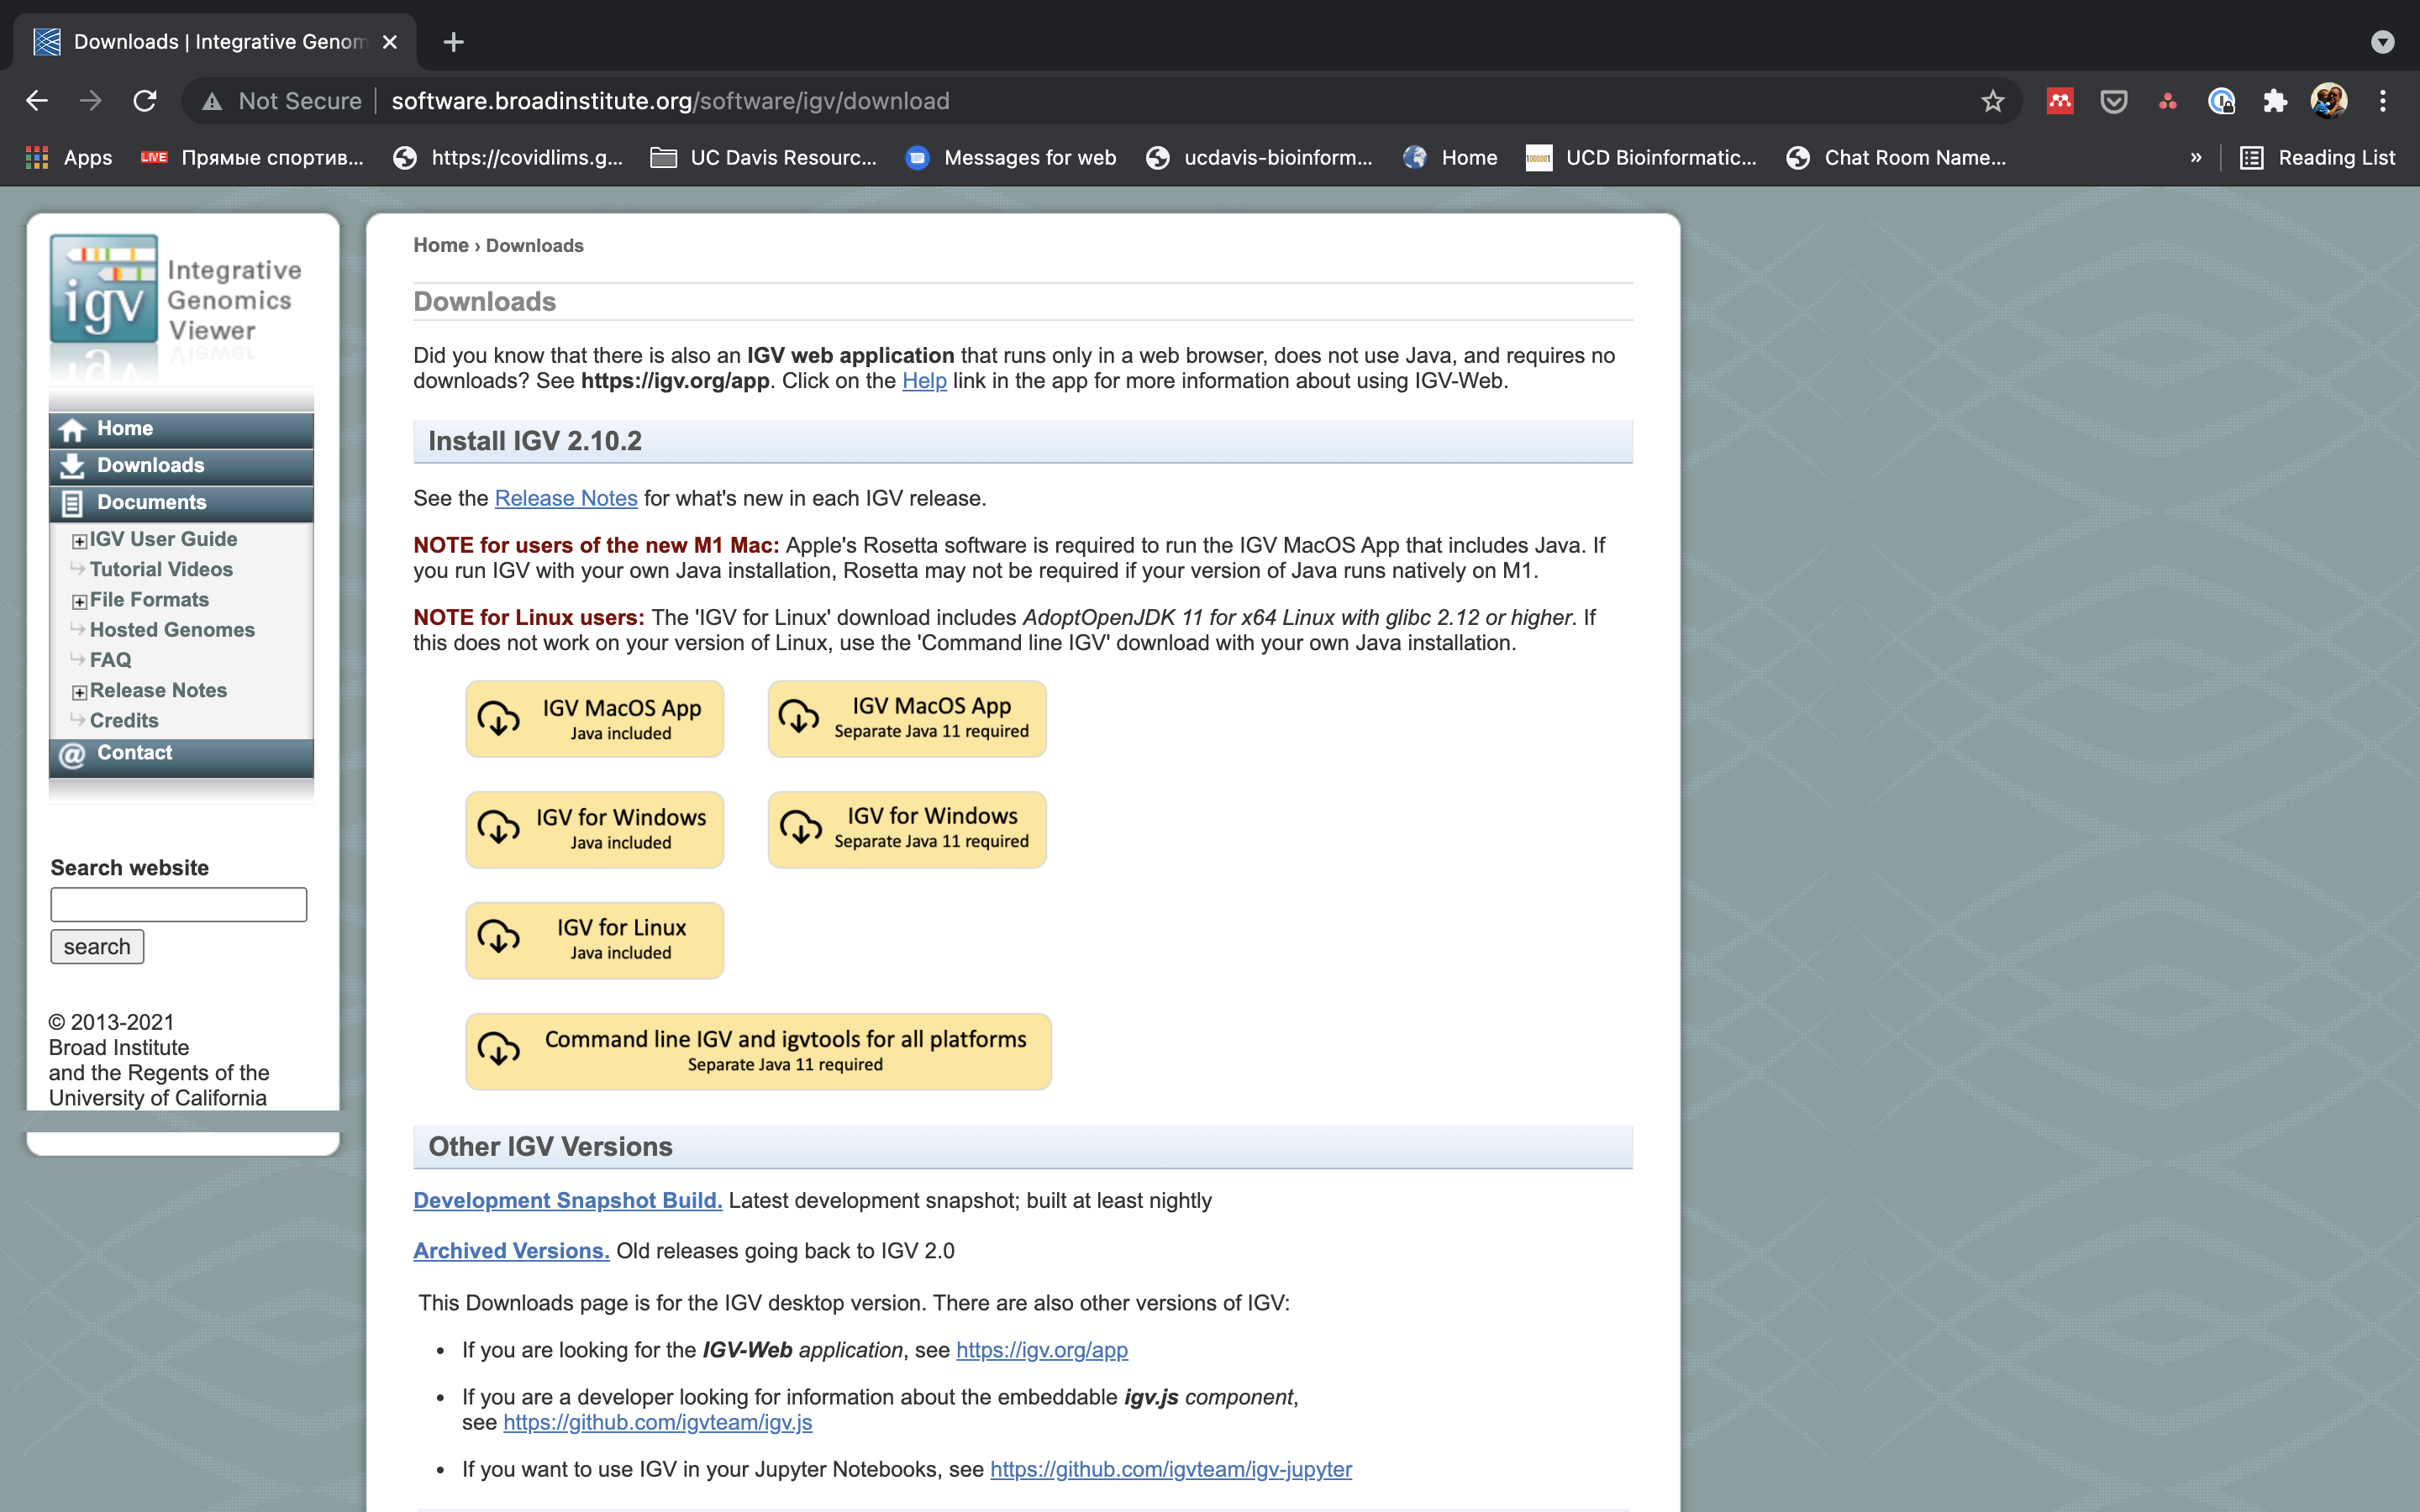Open the Archived Versions link

[x=511, y=1250]
